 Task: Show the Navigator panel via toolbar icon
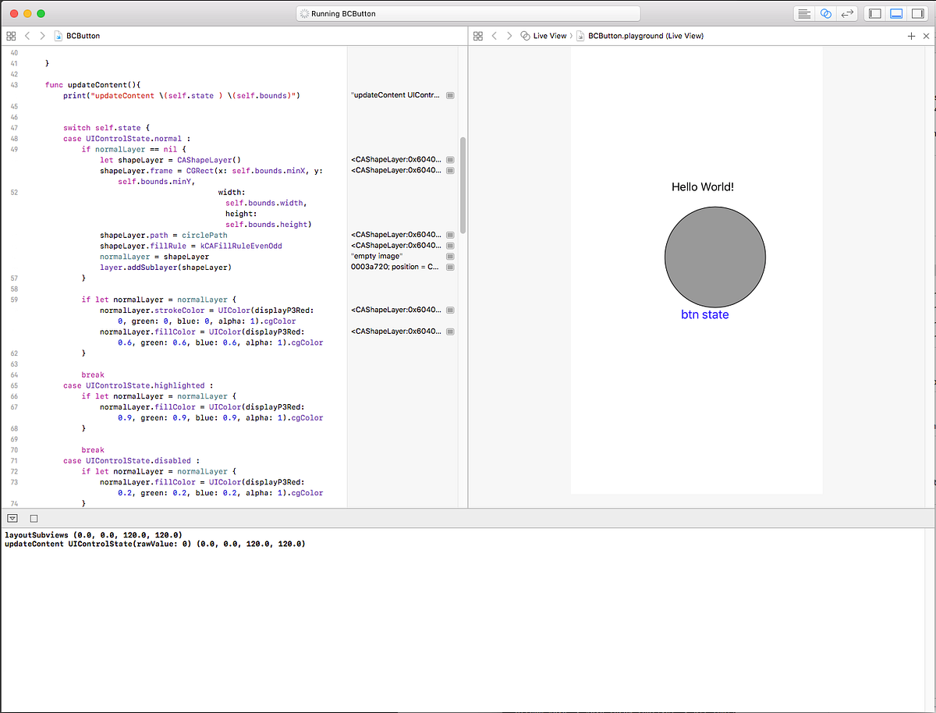click(874, 12)
